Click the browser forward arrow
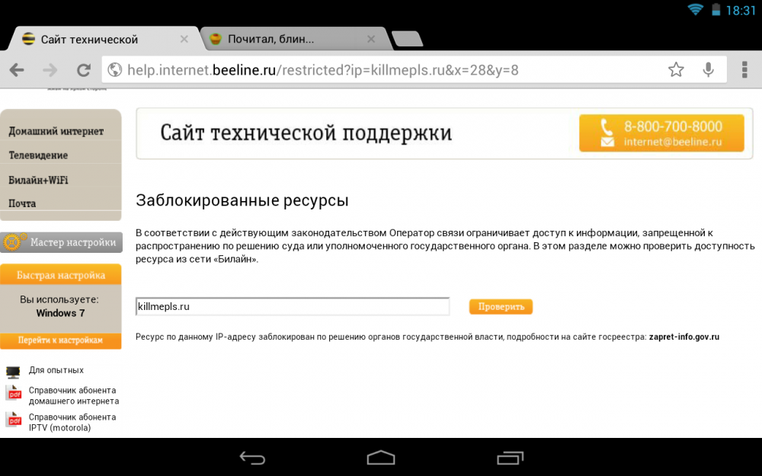This screenshot has width=762, height=476. tap(50, 70)
